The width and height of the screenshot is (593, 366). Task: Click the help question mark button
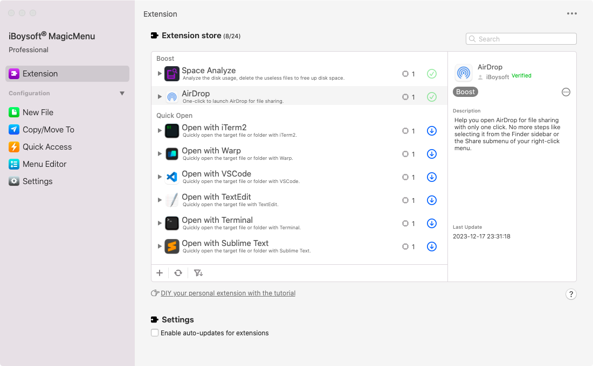tap(571, 294)
